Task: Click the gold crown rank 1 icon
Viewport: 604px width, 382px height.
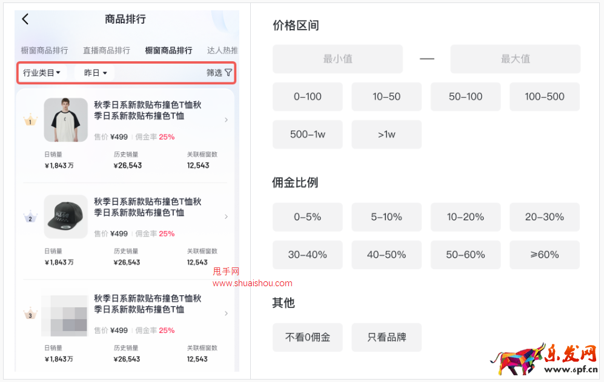Action: click(x=30, y=120)
